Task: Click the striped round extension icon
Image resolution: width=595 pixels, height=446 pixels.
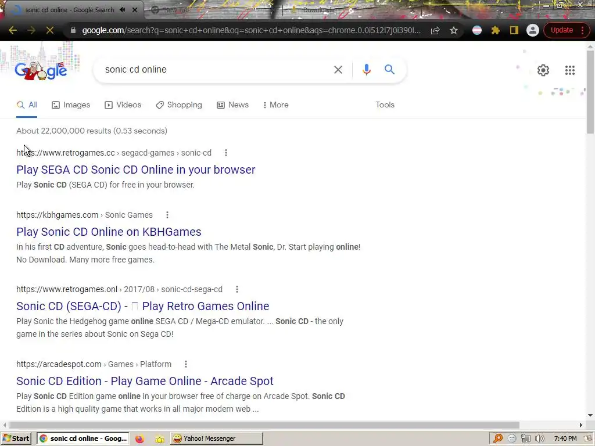Action: [477, 30]
